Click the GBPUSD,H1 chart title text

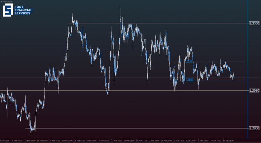click(x=8, y=1)
